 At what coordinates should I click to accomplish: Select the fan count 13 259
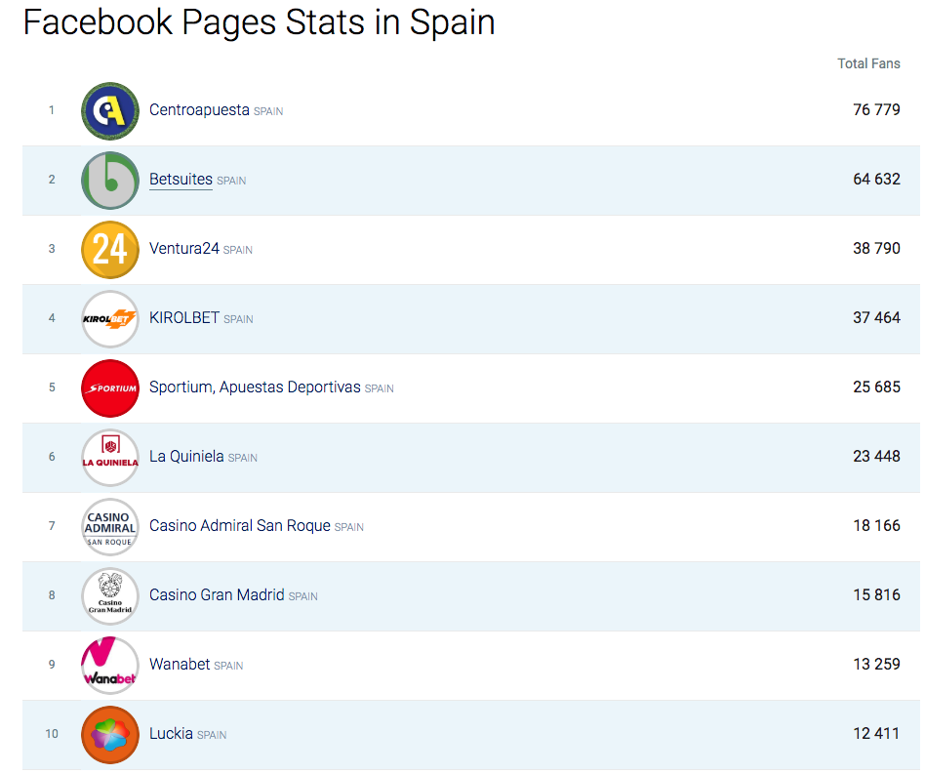tap(876, 665)
